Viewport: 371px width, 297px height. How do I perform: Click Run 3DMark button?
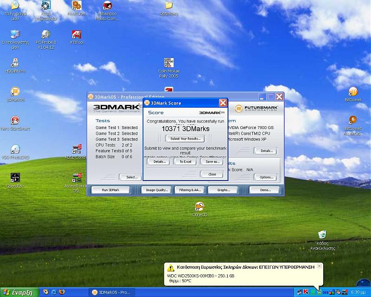point(110,190)
